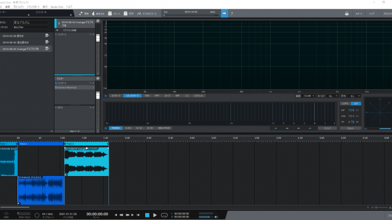Click the Clip button beside level meter
This screenshot has width=392, height=220.
coord(327,128)
